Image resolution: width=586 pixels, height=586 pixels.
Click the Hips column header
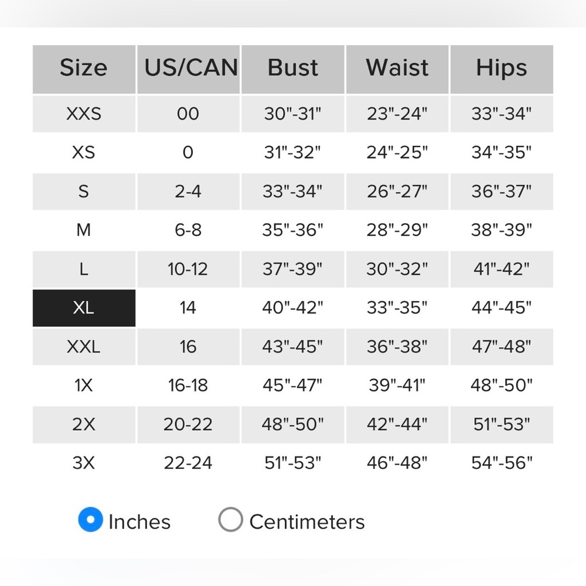[502, 69]
